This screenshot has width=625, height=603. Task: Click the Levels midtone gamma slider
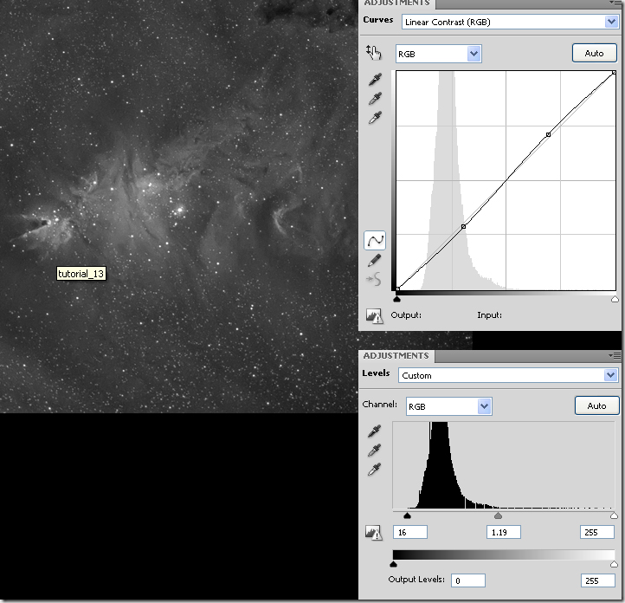pyautogui.click(x=498, y=515)
